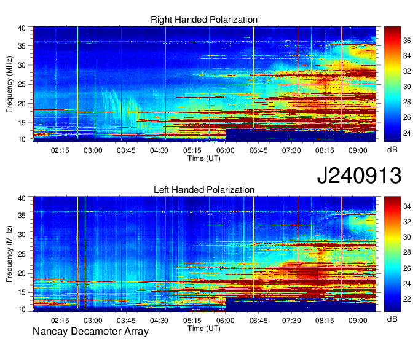The image size is (418, 339).
Task: Click the 'dB' unit label under top colorbar
Action: pos(392,150)
